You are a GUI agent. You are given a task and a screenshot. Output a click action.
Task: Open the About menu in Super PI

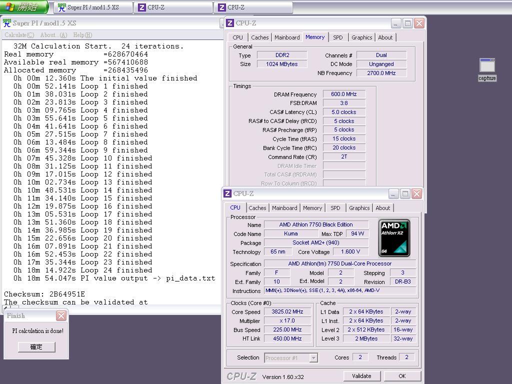(53, 35)
